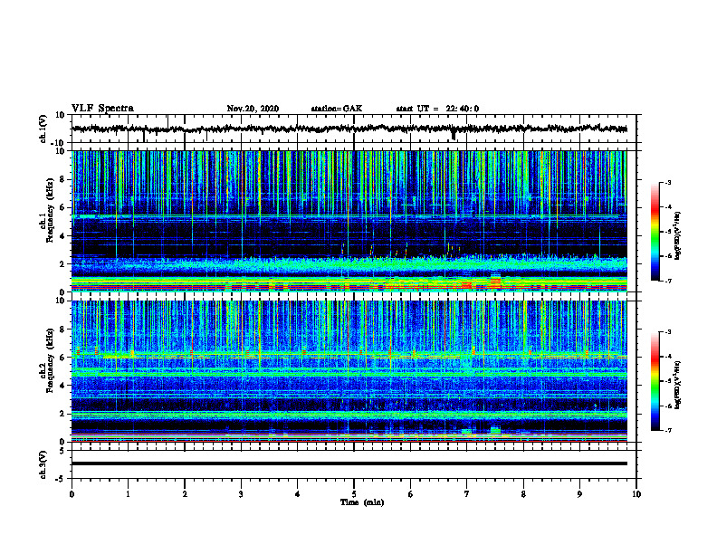Click time axis tick "9"
The image size is (717, 554).
(x=579, y=494)
